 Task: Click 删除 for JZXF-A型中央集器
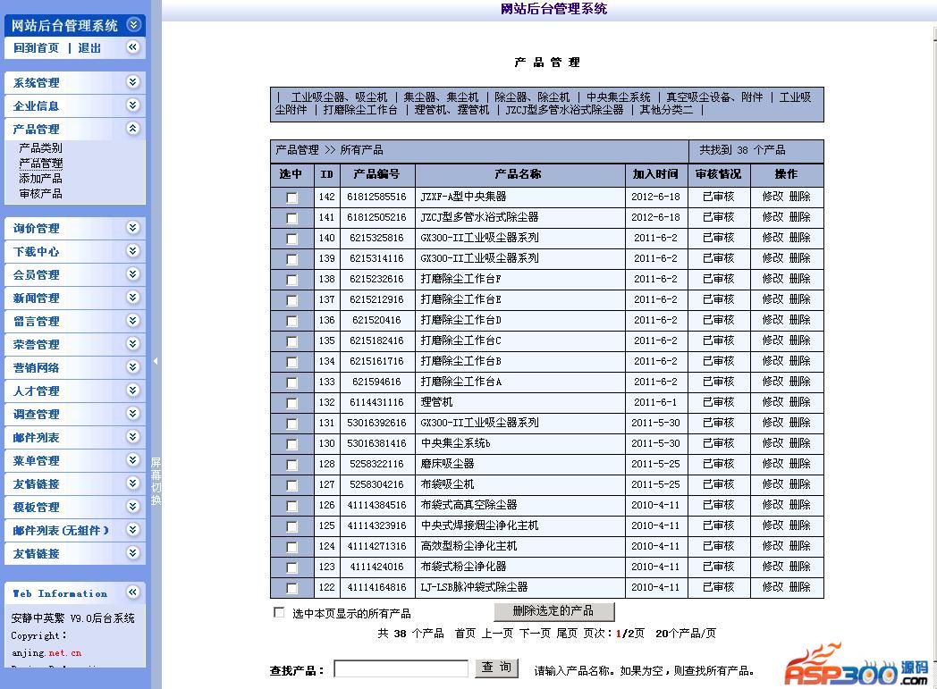point(799,197)
